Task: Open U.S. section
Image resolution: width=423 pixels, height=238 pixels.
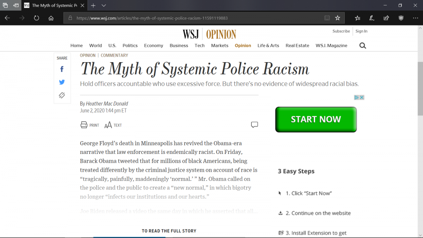Action: (112, 46)
